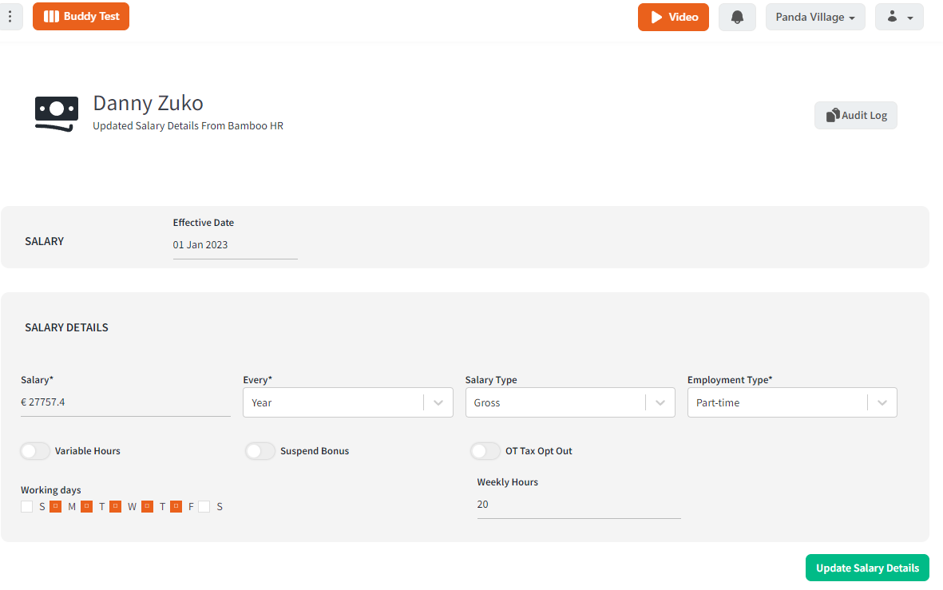Open the Panda Village company menu
Image resolution: width=943 pixels, height=590 pixels.
click(815, 17)
